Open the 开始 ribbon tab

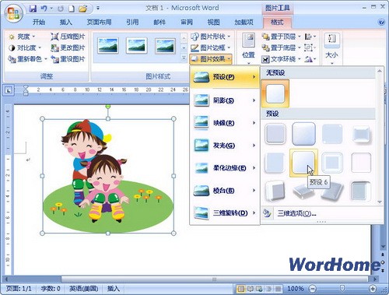(x=39, y=22)
